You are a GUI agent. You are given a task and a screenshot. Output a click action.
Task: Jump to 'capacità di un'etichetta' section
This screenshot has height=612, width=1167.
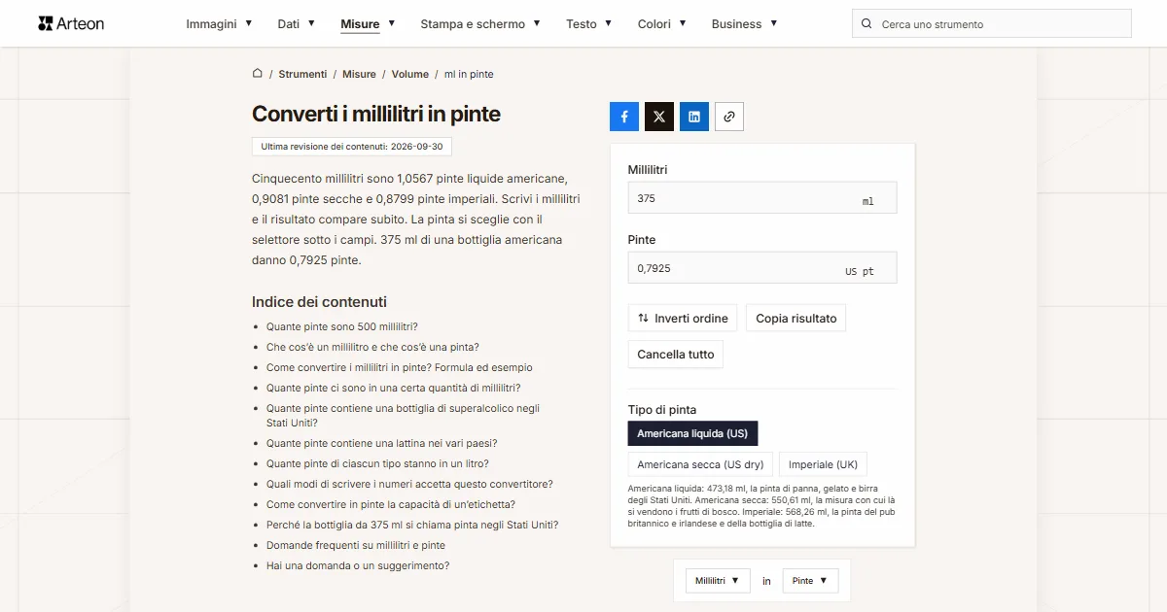[x=391, y=504]
